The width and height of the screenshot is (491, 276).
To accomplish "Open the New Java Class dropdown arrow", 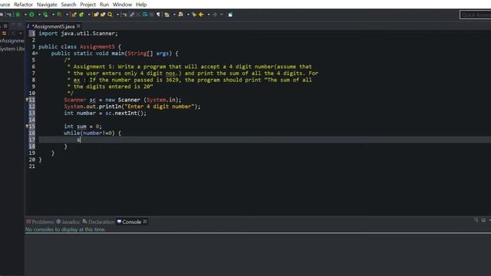I will (x=89, y=15).
